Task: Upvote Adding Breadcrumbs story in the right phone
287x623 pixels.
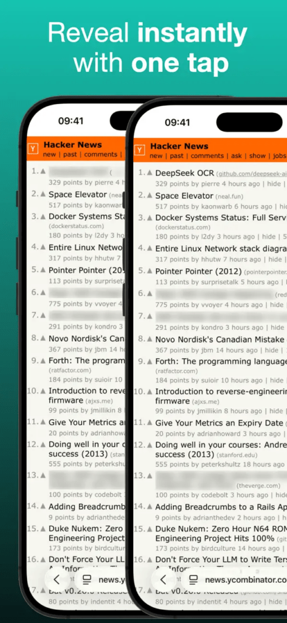Action: point(150,507)
